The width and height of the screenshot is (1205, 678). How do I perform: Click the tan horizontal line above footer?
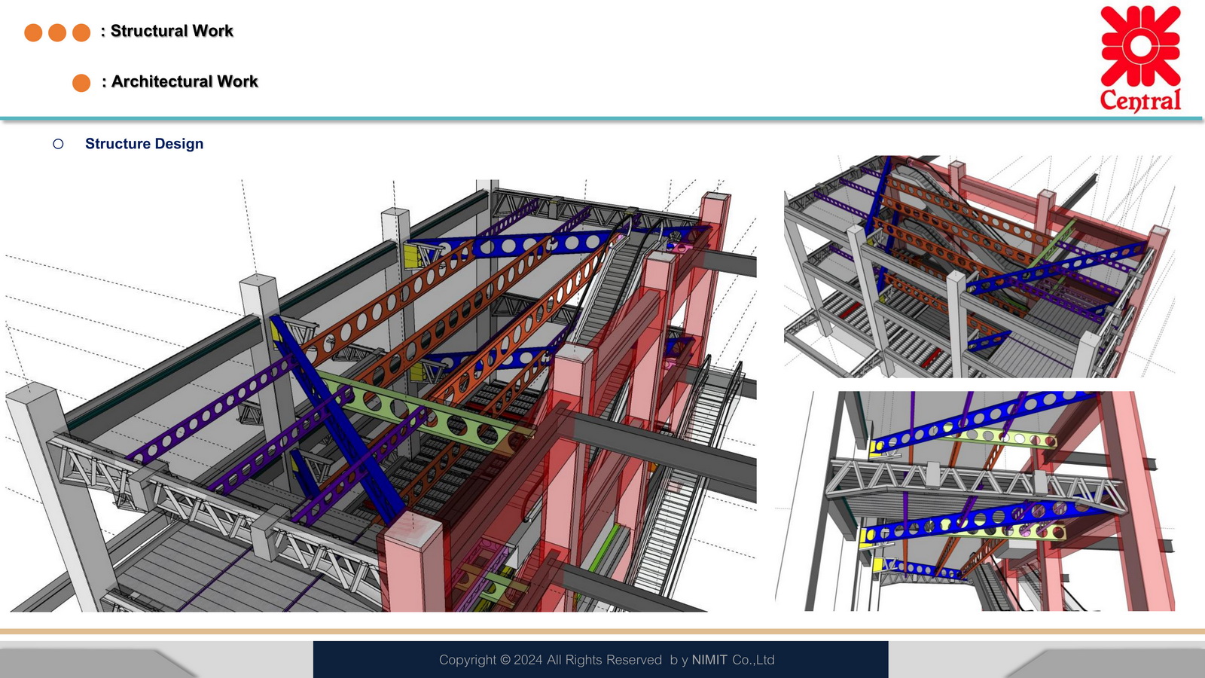tap(602, 631)
